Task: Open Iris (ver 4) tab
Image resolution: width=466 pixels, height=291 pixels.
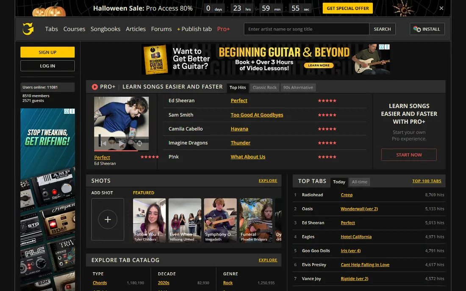Action: click(x=351, y=251)
